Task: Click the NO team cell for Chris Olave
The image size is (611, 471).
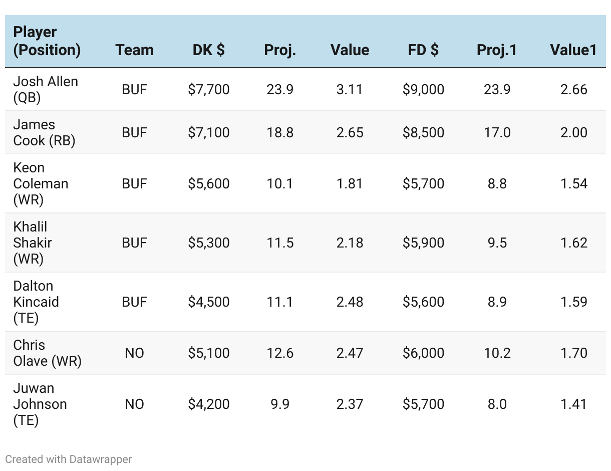Action: pos(134,353)
